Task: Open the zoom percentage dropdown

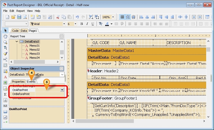Action: (x=113, y=17)
